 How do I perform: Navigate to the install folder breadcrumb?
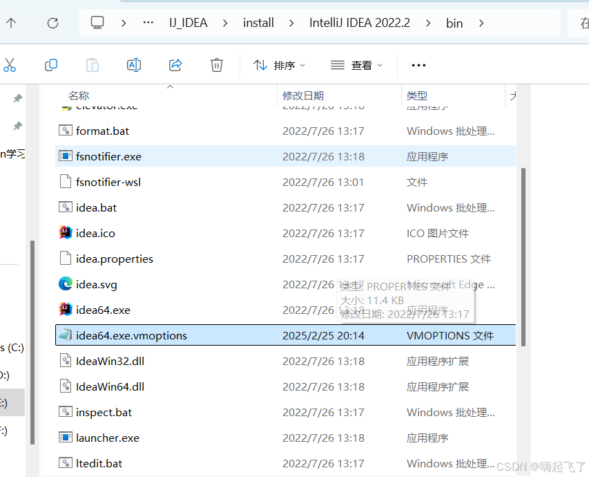258,23
